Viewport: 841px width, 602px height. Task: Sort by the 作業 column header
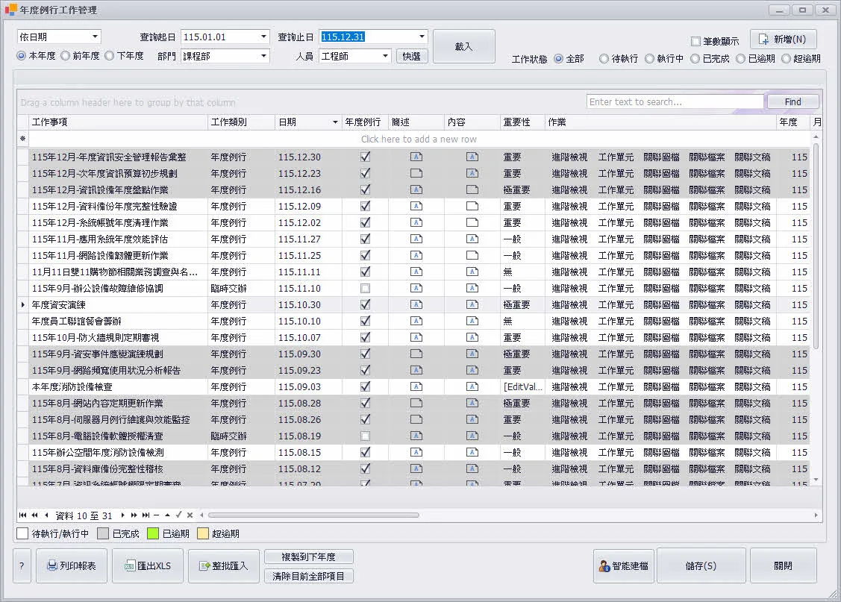[660, 122]
